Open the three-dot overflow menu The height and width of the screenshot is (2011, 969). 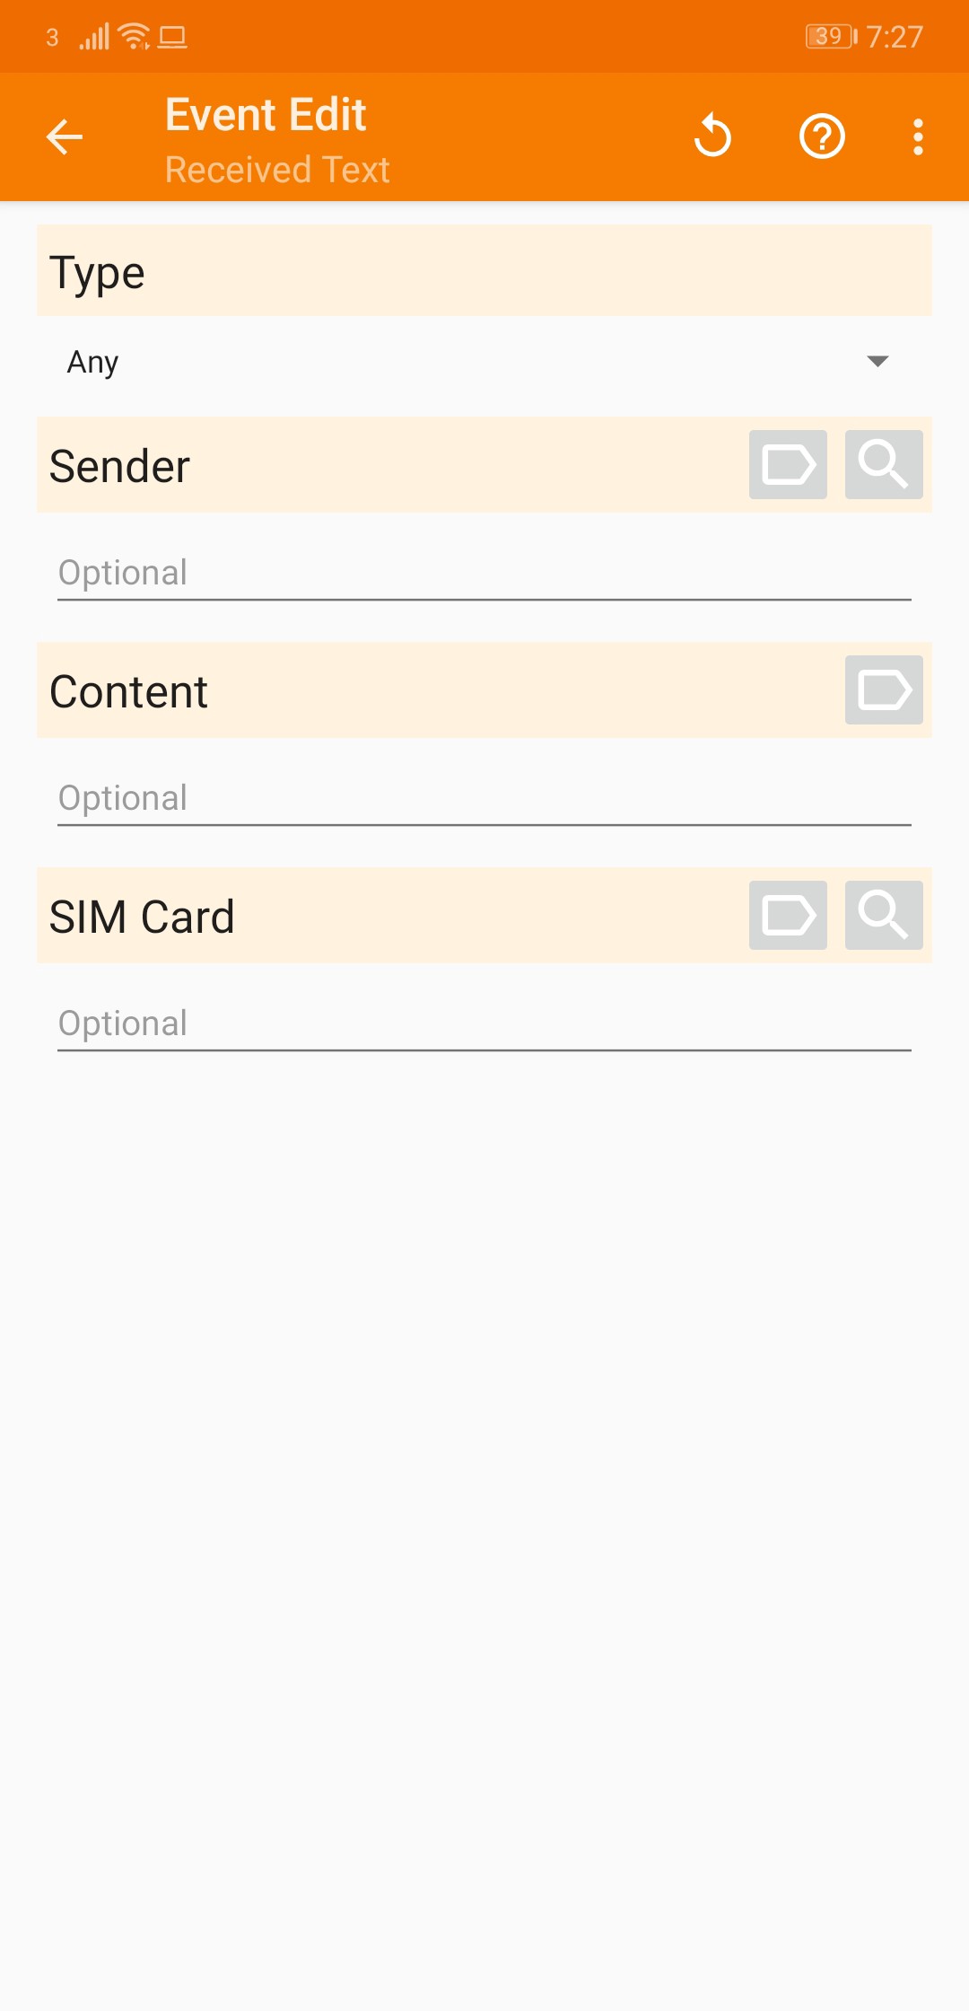click(917, 137)
